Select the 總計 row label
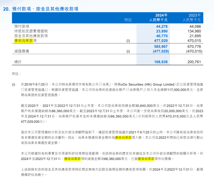This screenshot has height=183, width=214. click(x=18, y=62)
